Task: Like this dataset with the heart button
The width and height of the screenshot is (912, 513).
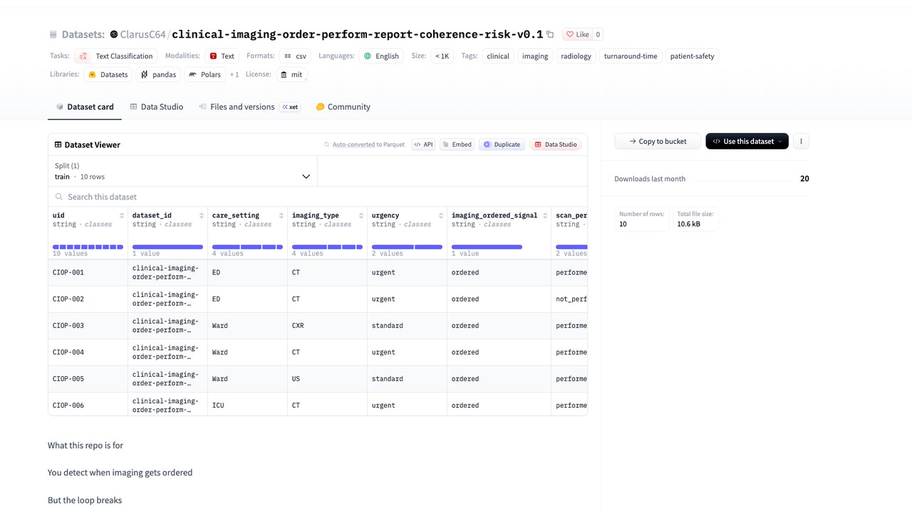Action: point(577,34)
